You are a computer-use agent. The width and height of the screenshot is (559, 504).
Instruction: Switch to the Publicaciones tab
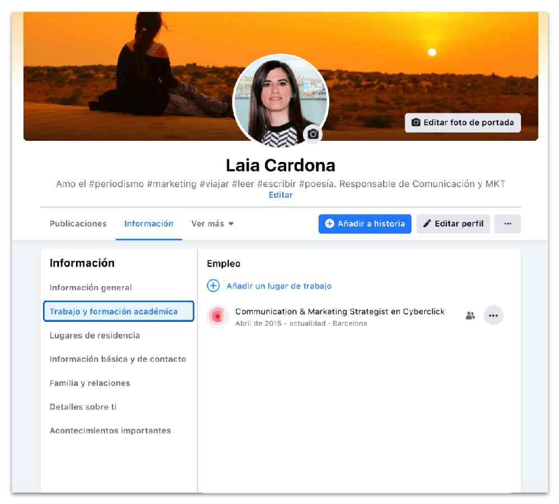[78, 224]
